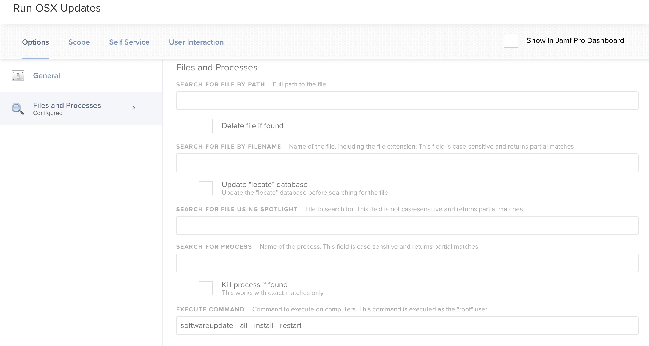Click the Files and Processes section heading
Screen dimensions: 649x346
coord(217,67)
